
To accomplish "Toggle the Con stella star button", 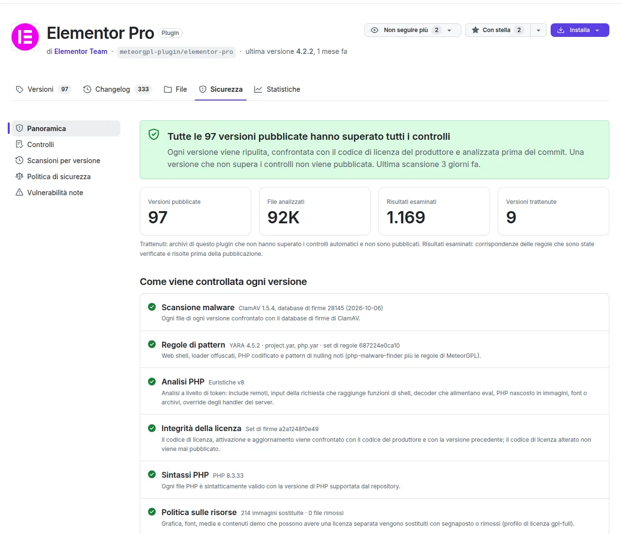I will pos(498,30).
